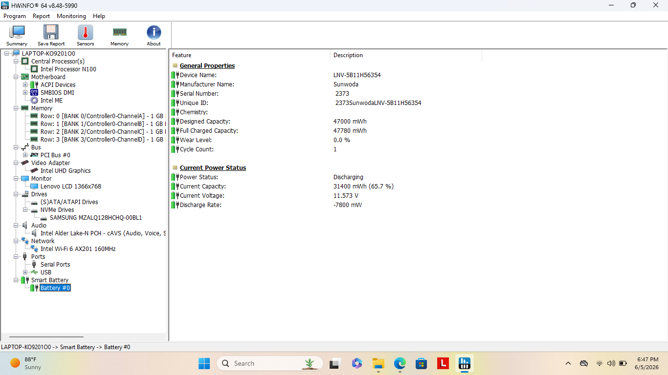Image resolution: width=668 pixels, height=375 pixels.
Task: Click the Intel UHD Graphics card icon
Action: 34,171
